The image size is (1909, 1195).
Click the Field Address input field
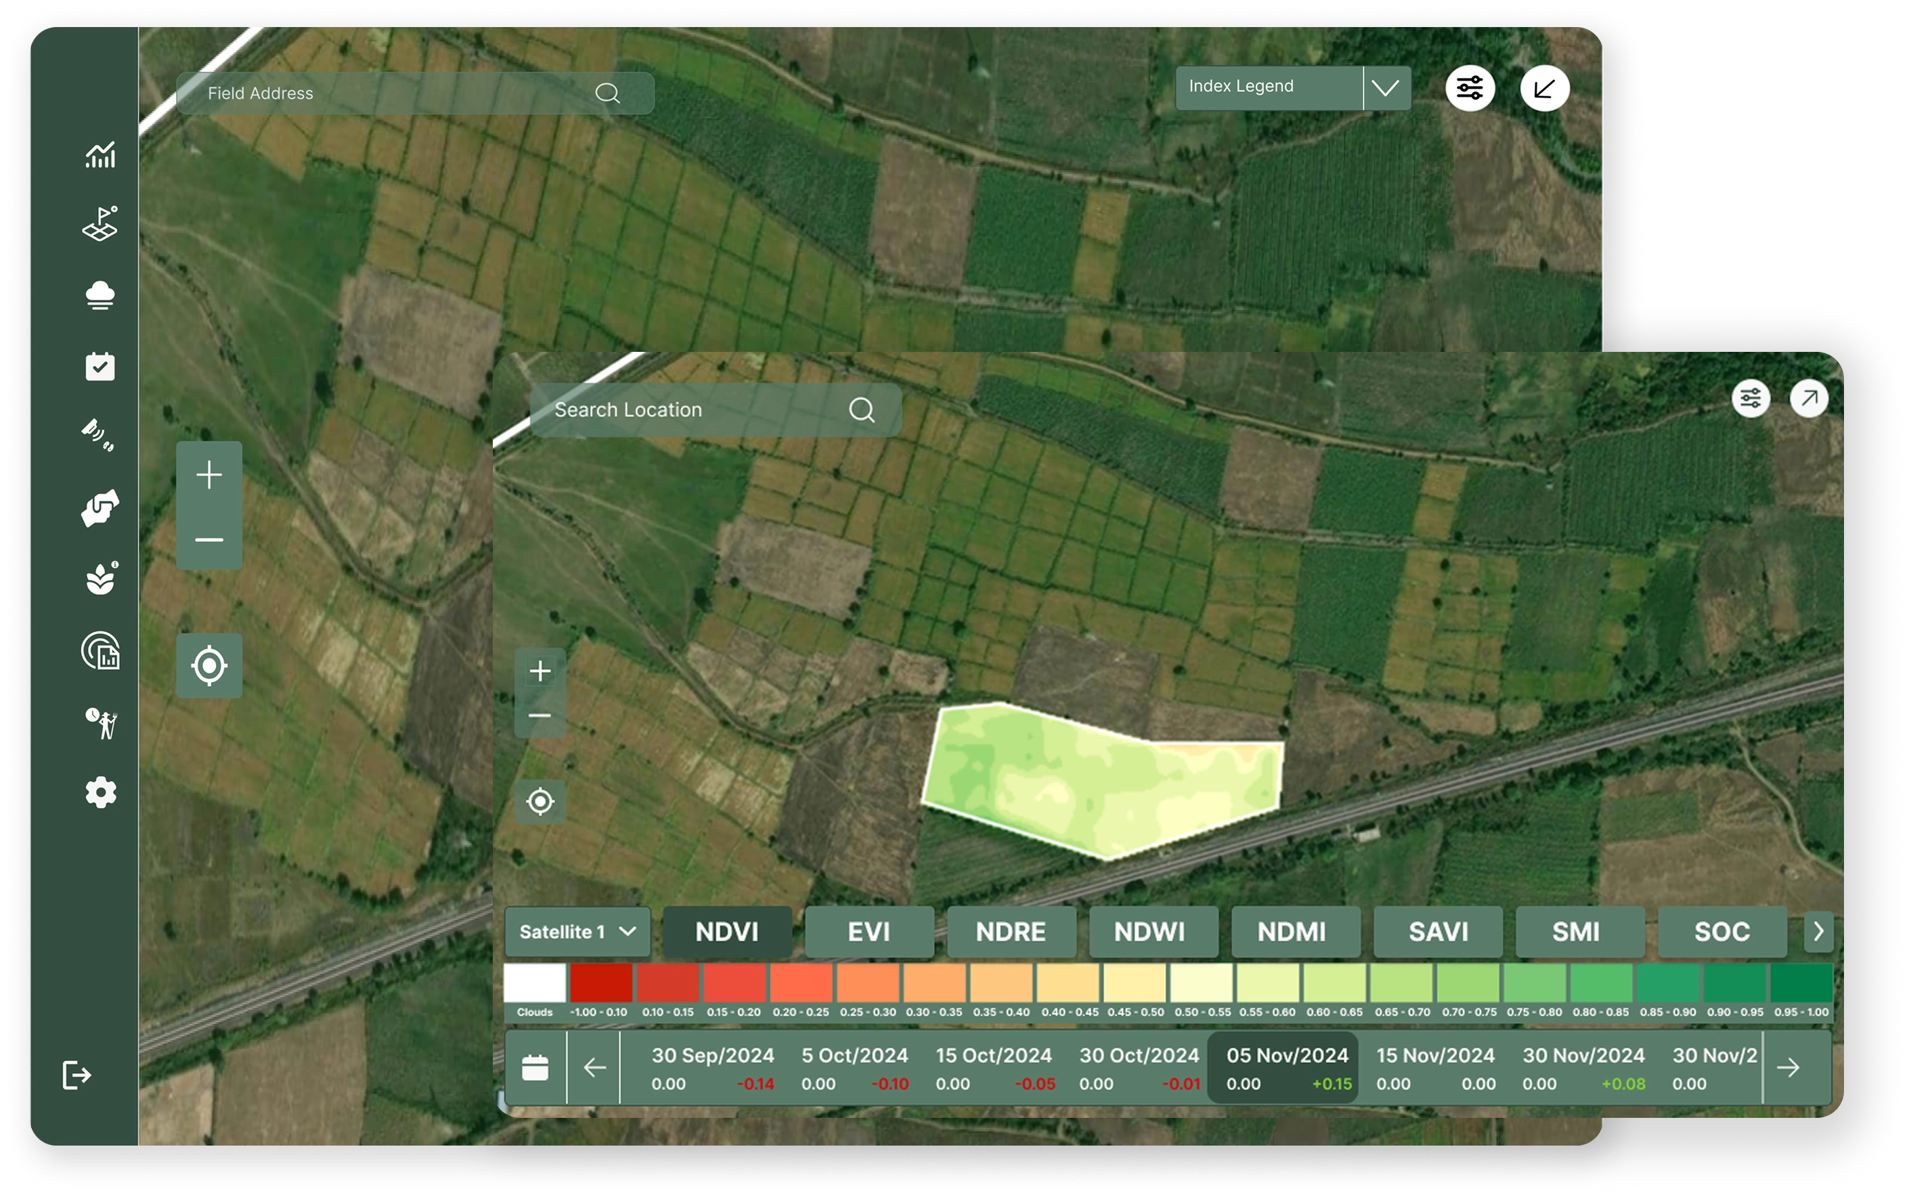tap(415, 93)
